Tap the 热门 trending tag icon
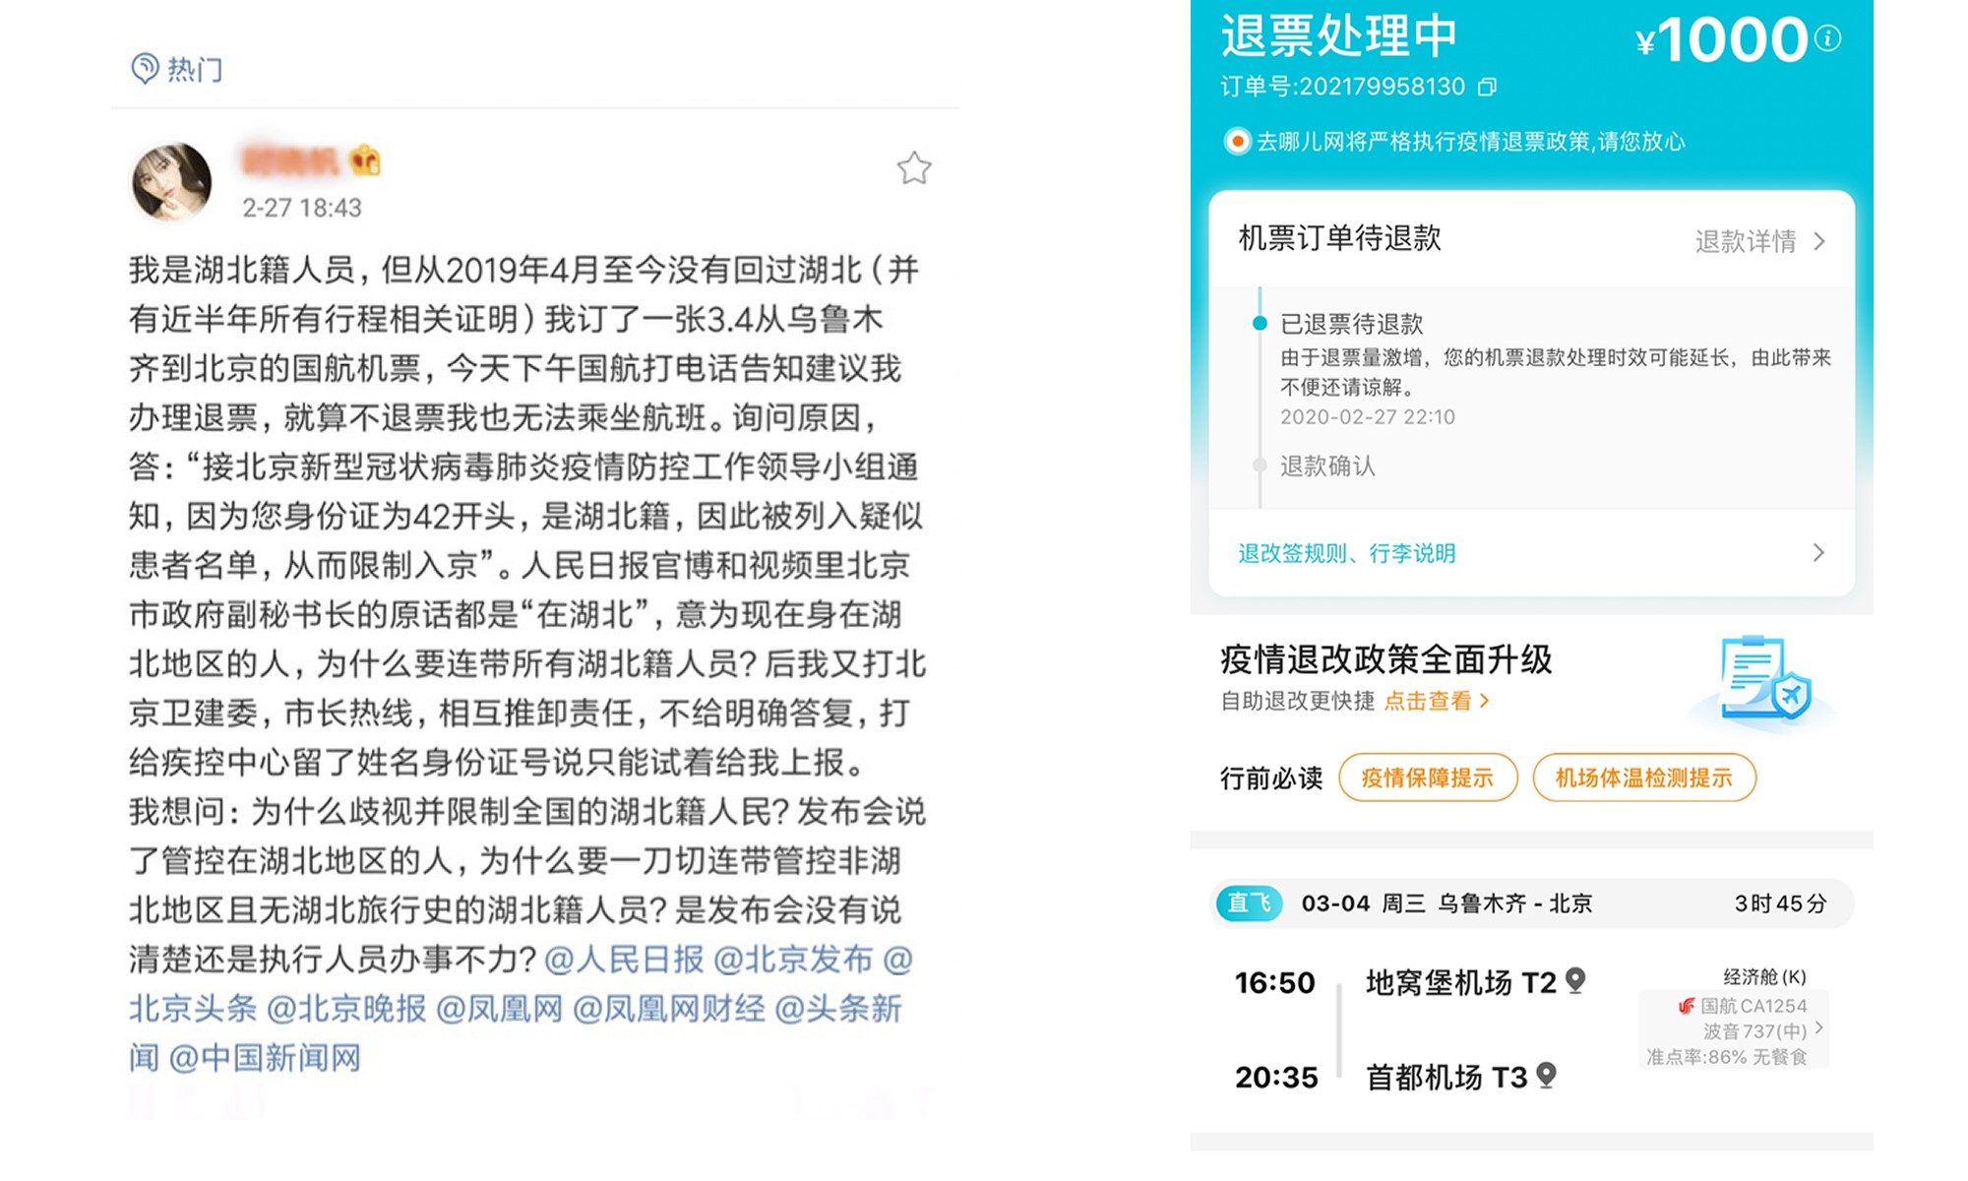This screenshot has width=1968, height=1181. point(145,68)
